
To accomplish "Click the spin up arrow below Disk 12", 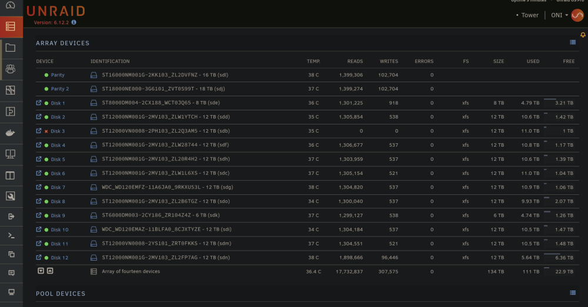I will tap(50, 271).
